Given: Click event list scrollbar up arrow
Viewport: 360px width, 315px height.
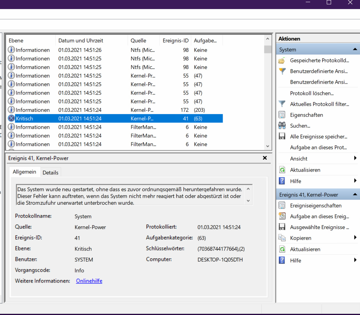Looking at the screenshot, I should 267,39.
